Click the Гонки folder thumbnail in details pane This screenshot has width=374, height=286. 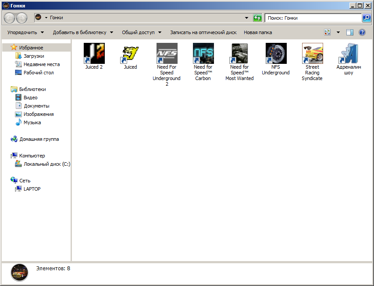[x=19, y=272]
